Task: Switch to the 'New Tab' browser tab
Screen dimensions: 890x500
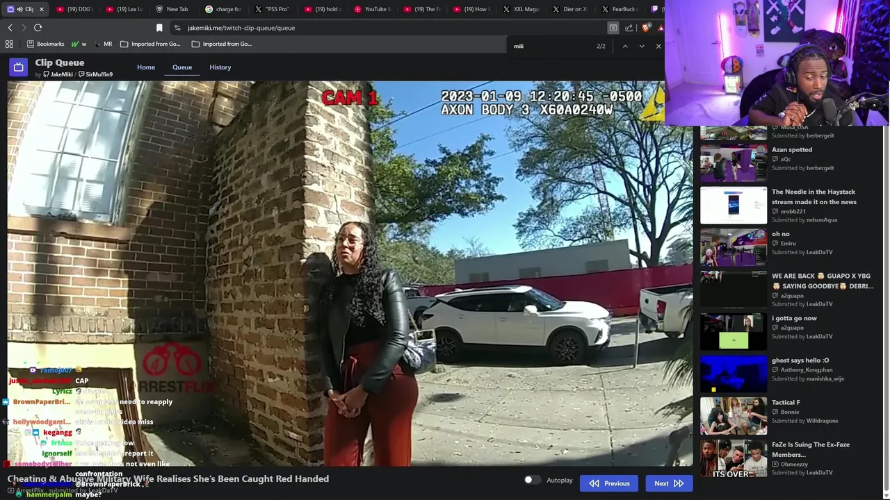Action: point(173,9)
